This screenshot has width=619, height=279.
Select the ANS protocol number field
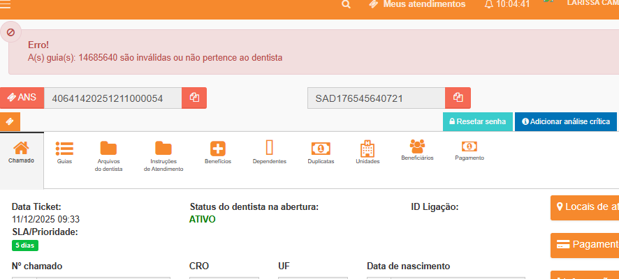tap(112, 98)
